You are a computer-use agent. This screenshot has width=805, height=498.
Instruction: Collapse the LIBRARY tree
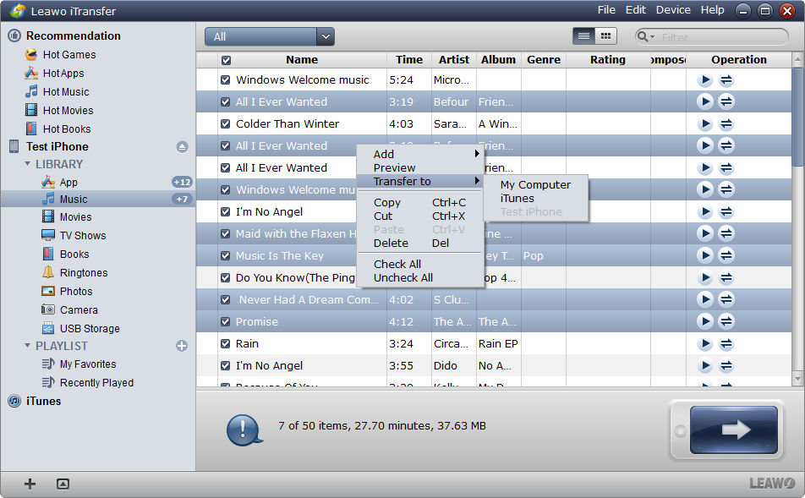click(x=28, y=164)
